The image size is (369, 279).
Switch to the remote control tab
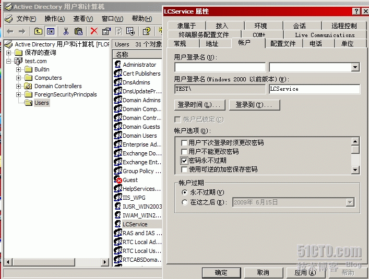[x=344, y=26]
